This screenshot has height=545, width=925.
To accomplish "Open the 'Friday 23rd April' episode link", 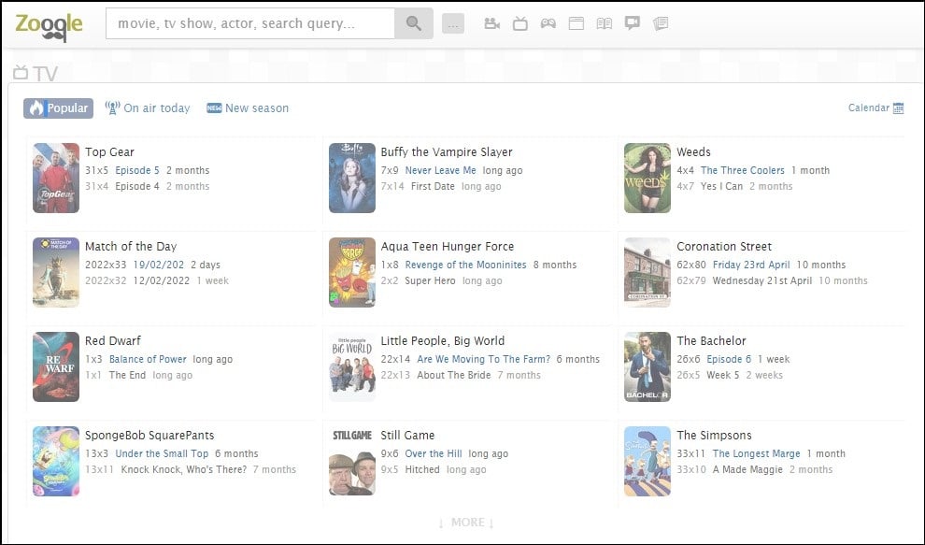I will point(751,265).
